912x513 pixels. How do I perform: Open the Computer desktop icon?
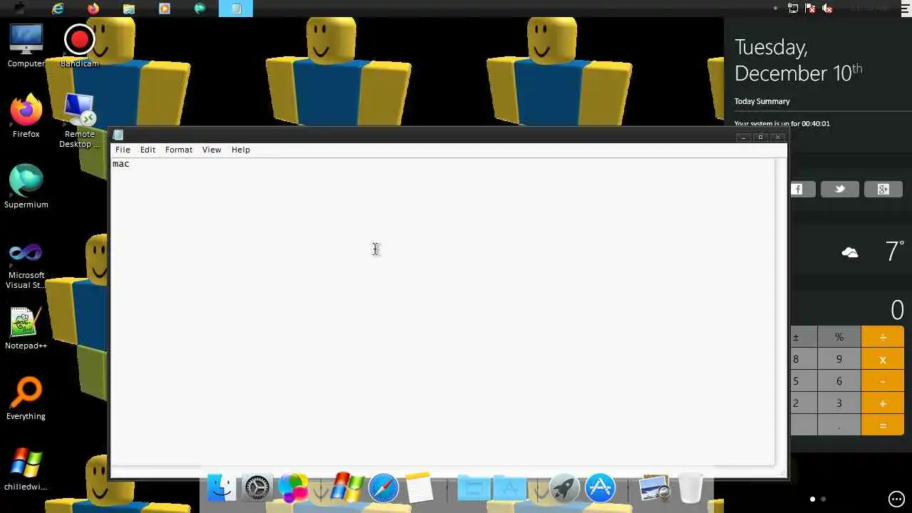pos(26,46)
